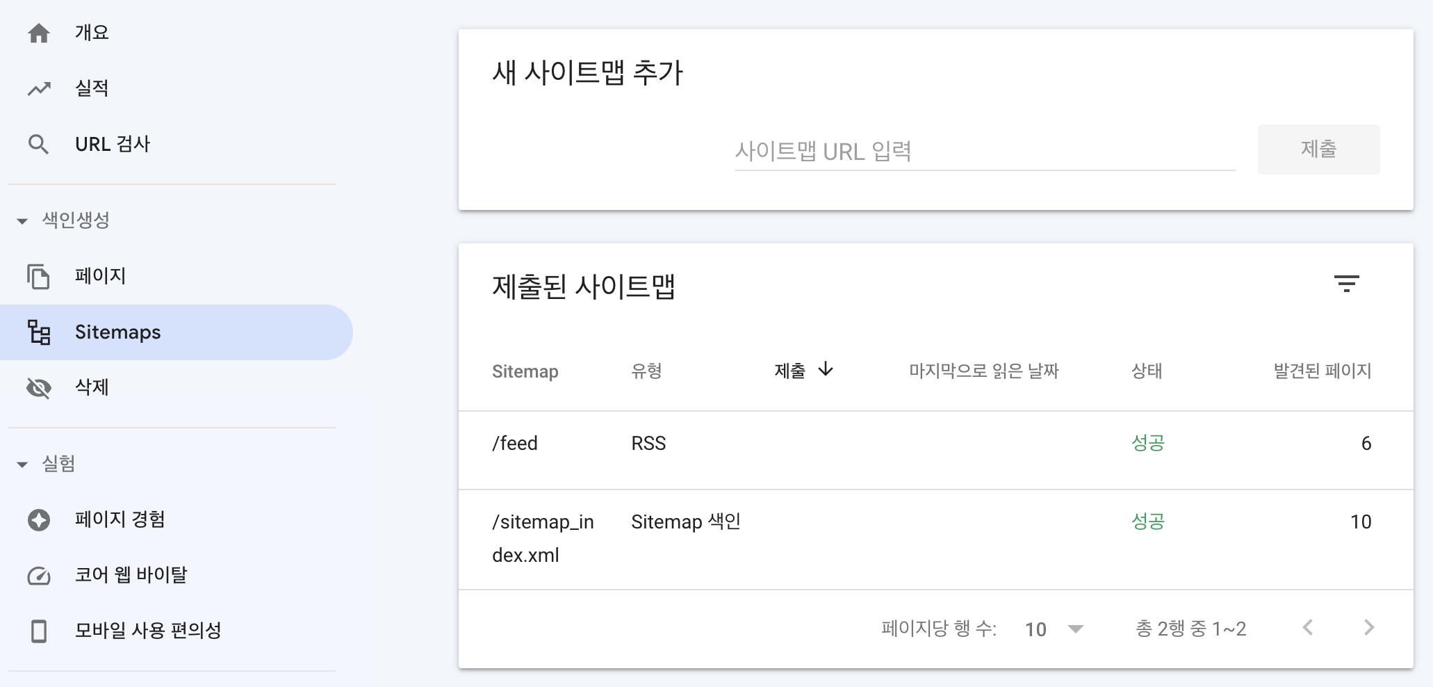Viewport: 1433px width, 687px height.
Task: Select the 페이지 menu entry
Action: point(99,276)
